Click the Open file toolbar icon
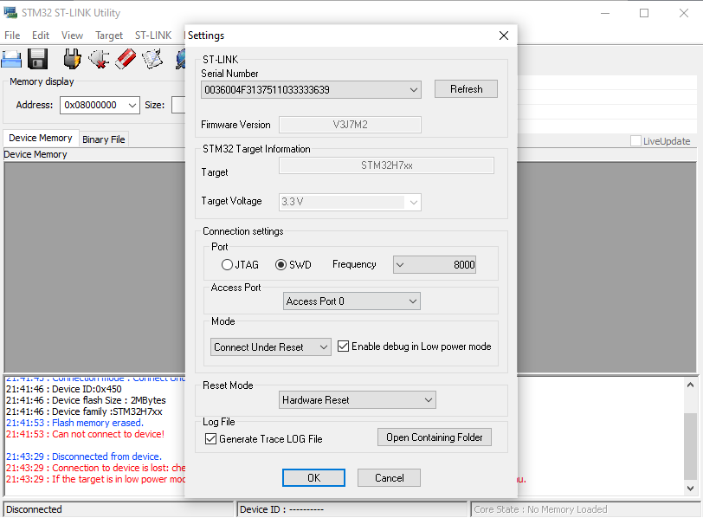 (11, 59)
